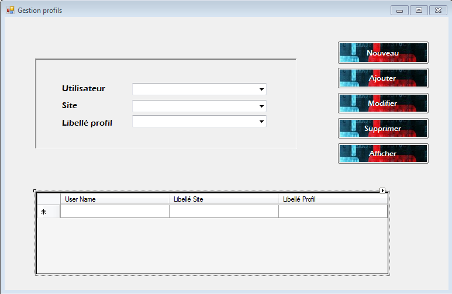Click the Utilisateur label
This screenshot has height=294, width=452.
click(x=84, y=88)
